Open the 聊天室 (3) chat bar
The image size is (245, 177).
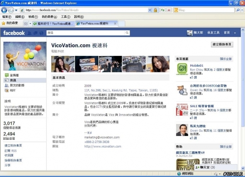pos(216,167)
